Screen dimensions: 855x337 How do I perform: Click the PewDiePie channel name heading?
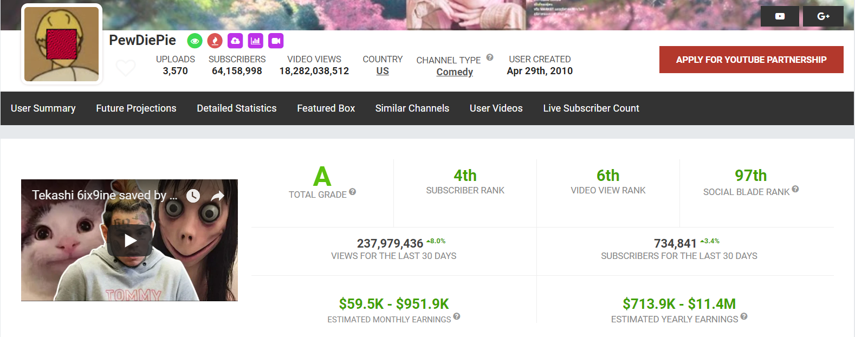point(142,40)
